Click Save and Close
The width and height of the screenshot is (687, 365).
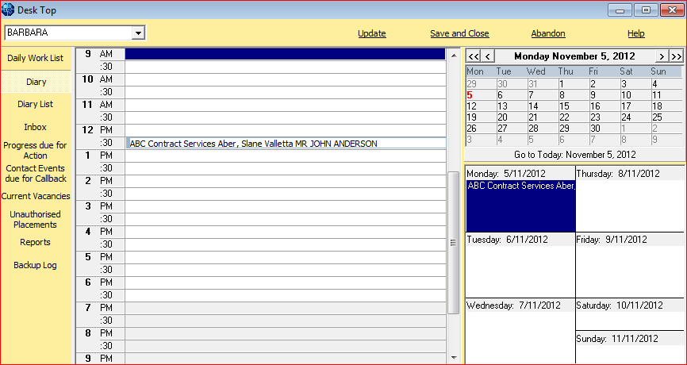(x=459, y=33)
